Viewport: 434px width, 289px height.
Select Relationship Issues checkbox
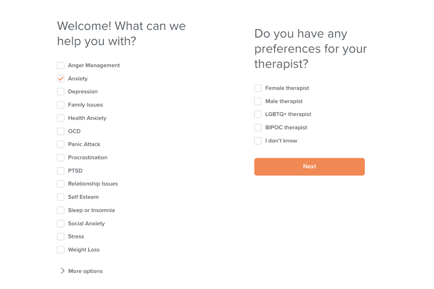pos(61,184)
